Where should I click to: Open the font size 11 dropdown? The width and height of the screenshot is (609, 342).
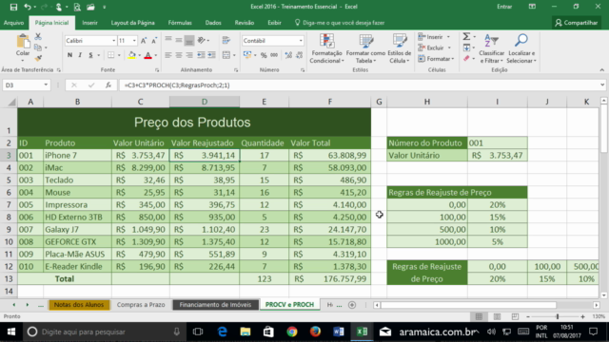click(x=134, y=41)
